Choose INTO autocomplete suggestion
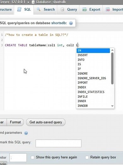The image size is (123, 165). point(93,60)
